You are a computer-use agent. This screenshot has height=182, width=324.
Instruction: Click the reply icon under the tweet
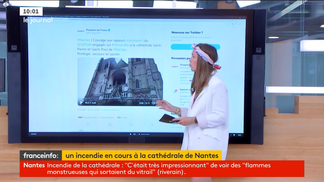tap(88, 125)
